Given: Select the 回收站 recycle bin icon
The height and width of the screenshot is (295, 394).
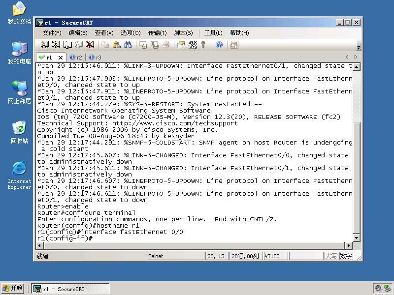Looking at the screenshot, I should (19, 132).
